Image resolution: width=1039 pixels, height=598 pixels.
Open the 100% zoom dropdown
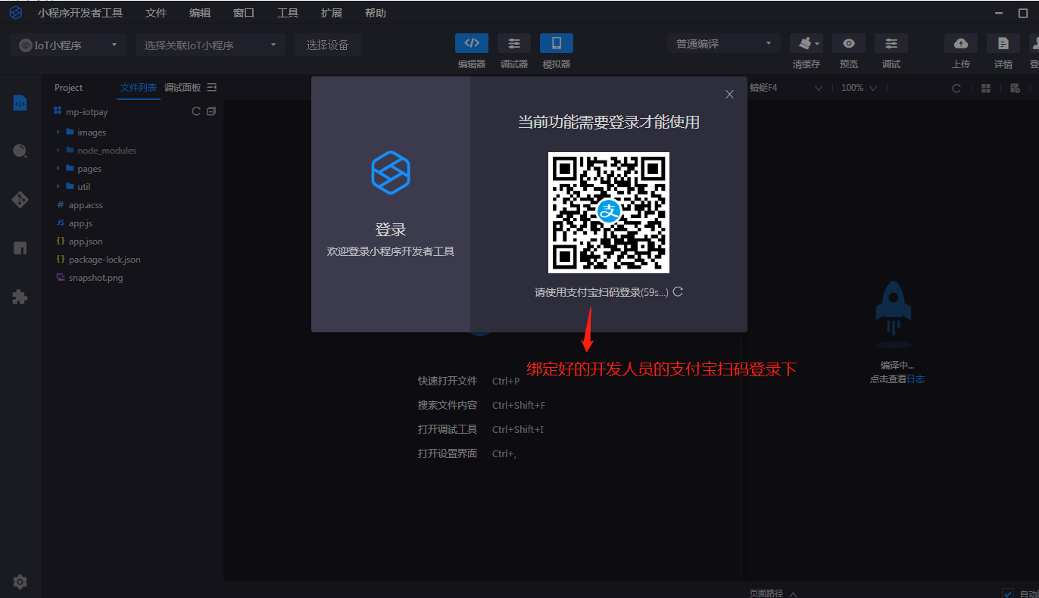coord(859,88)
